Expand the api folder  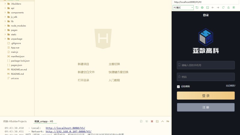[x=5, y=8]
